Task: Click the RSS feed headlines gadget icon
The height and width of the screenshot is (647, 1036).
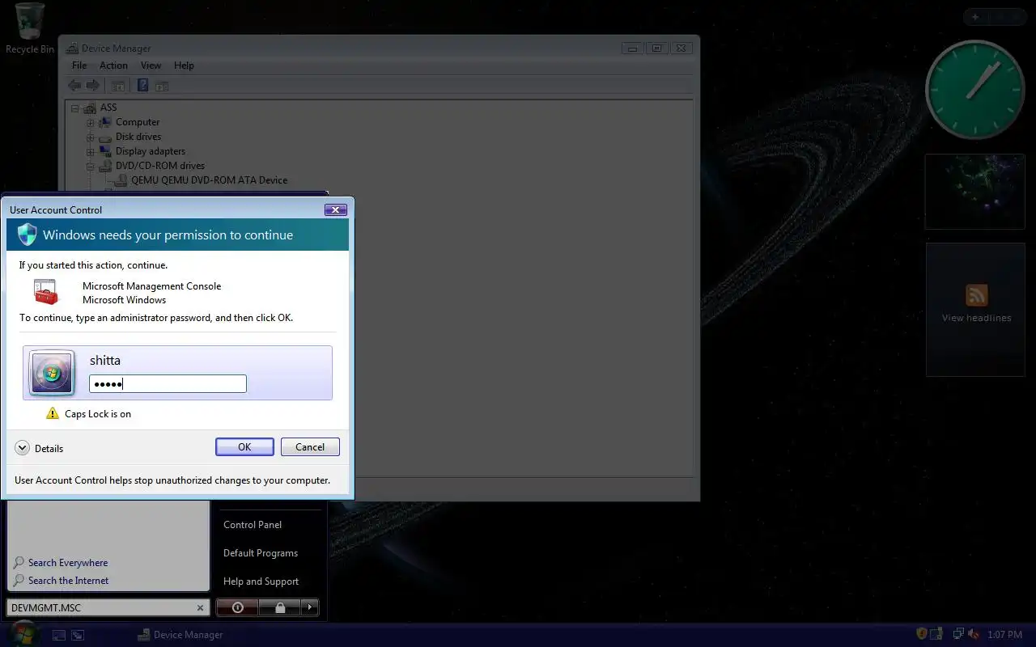Action: pos(976,295)
